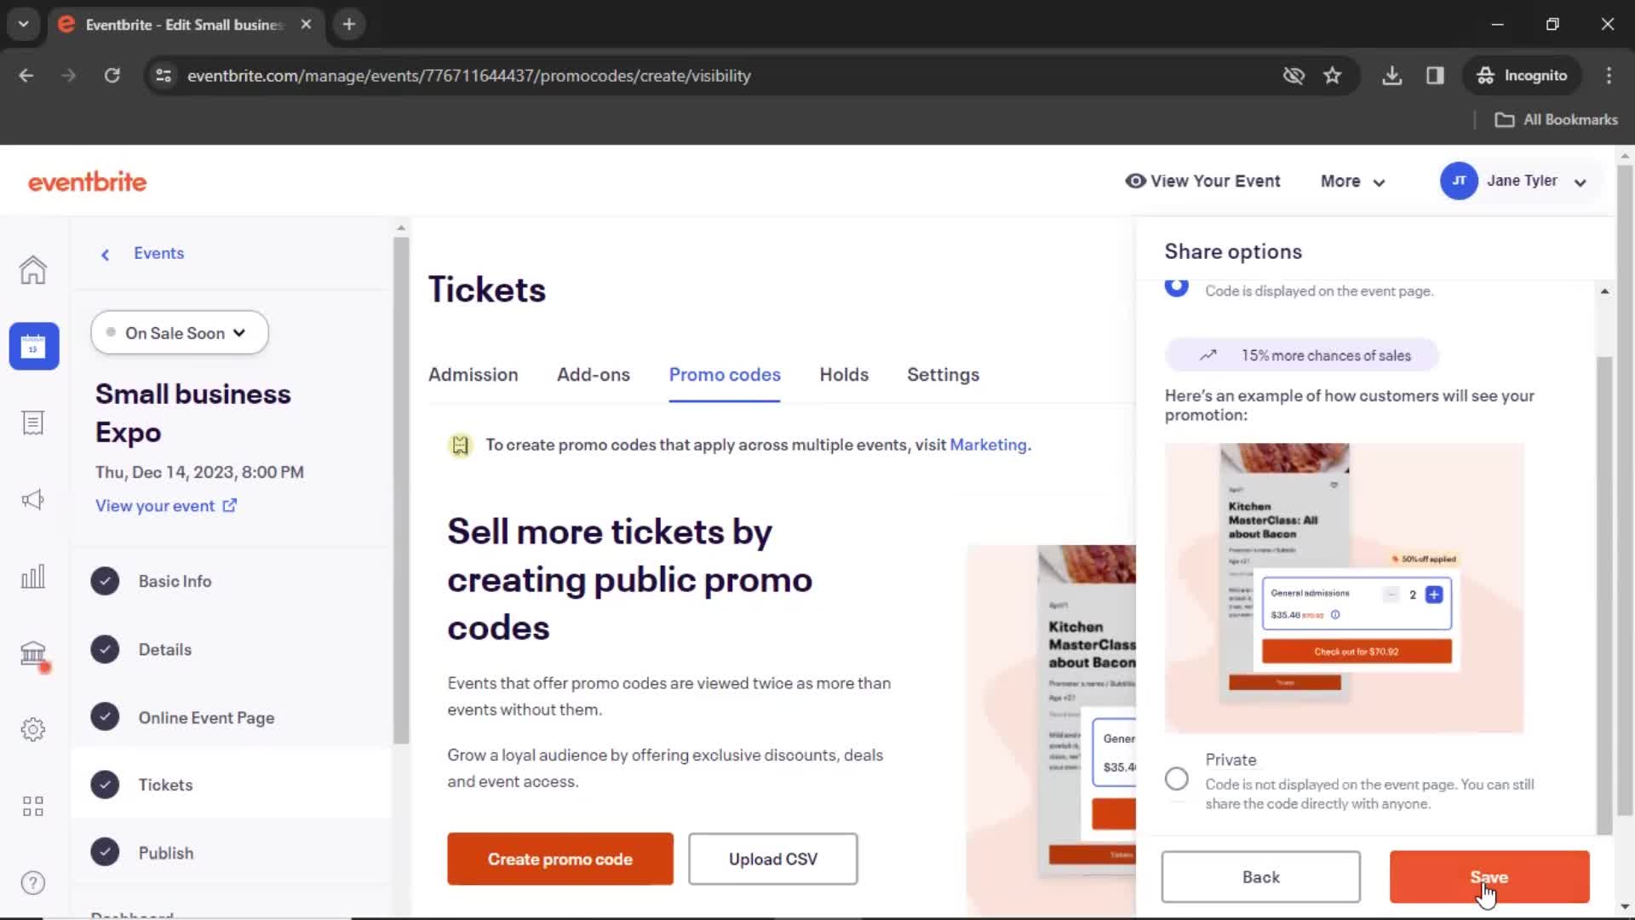The height and width of the screenshot is (920, 1635).
Task: Click the apps/grid sidebar icon
Action: (x=32, y=805)
